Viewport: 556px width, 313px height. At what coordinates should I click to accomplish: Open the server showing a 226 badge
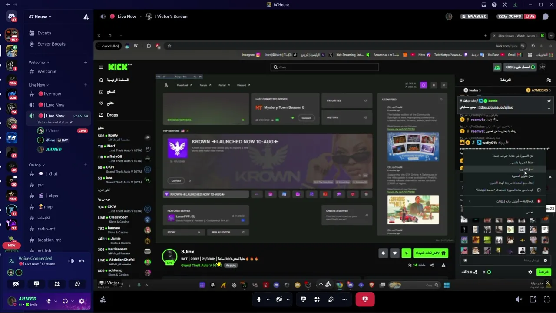click(11, 93)
